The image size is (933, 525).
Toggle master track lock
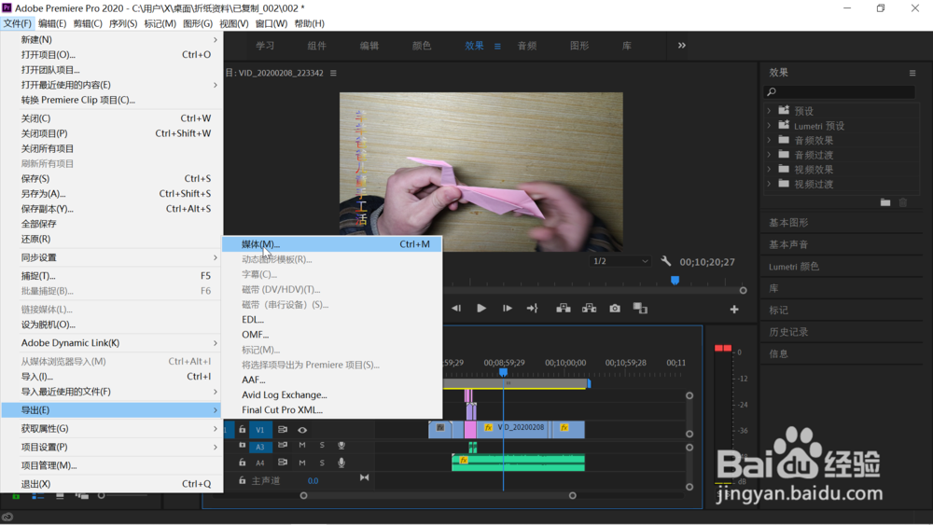243,480
